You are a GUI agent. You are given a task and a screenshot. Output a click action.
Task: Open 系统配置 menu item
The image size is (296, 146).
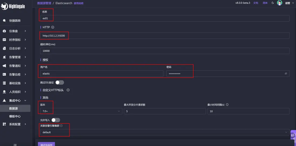coord(15,124)
